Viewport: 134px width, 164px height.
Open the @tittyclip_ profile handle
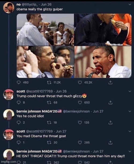(30, 5)
